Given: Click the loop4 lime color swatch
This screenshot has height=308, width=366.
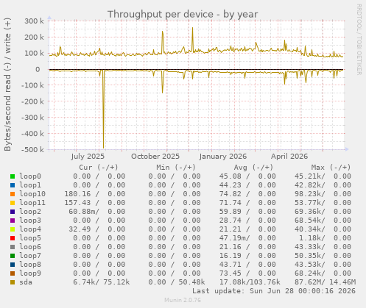Looking at the screenshot, I should [x=13, y=229].
